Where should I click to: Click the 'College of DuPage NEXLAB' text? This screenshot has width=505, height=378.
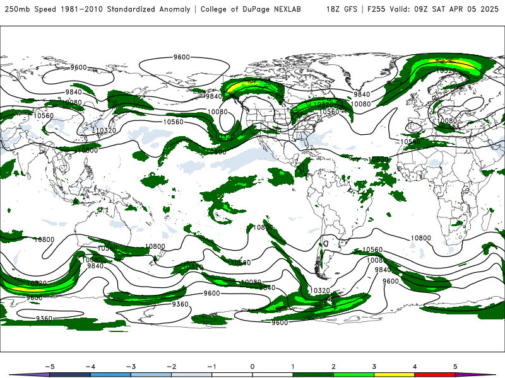pos(251,9)
